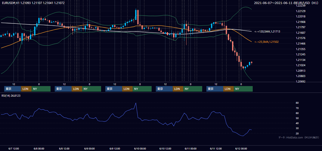Click time axis label 6/10 00:00
This screenshot has width=322, height=151.
click(x=140, y=148)
